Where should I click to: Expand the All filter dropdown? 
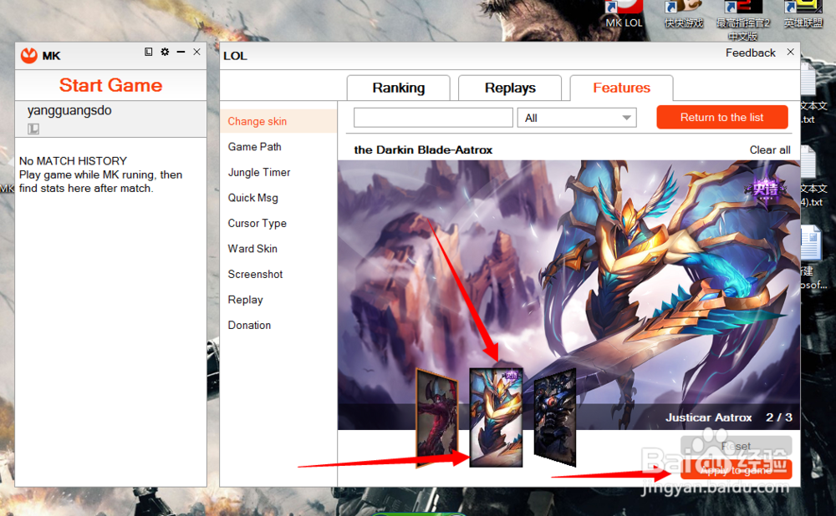(x=577, y=118)
